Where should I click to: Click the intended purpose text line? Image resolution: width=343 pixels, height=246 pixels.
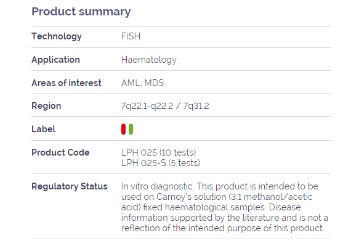point(223,228)
